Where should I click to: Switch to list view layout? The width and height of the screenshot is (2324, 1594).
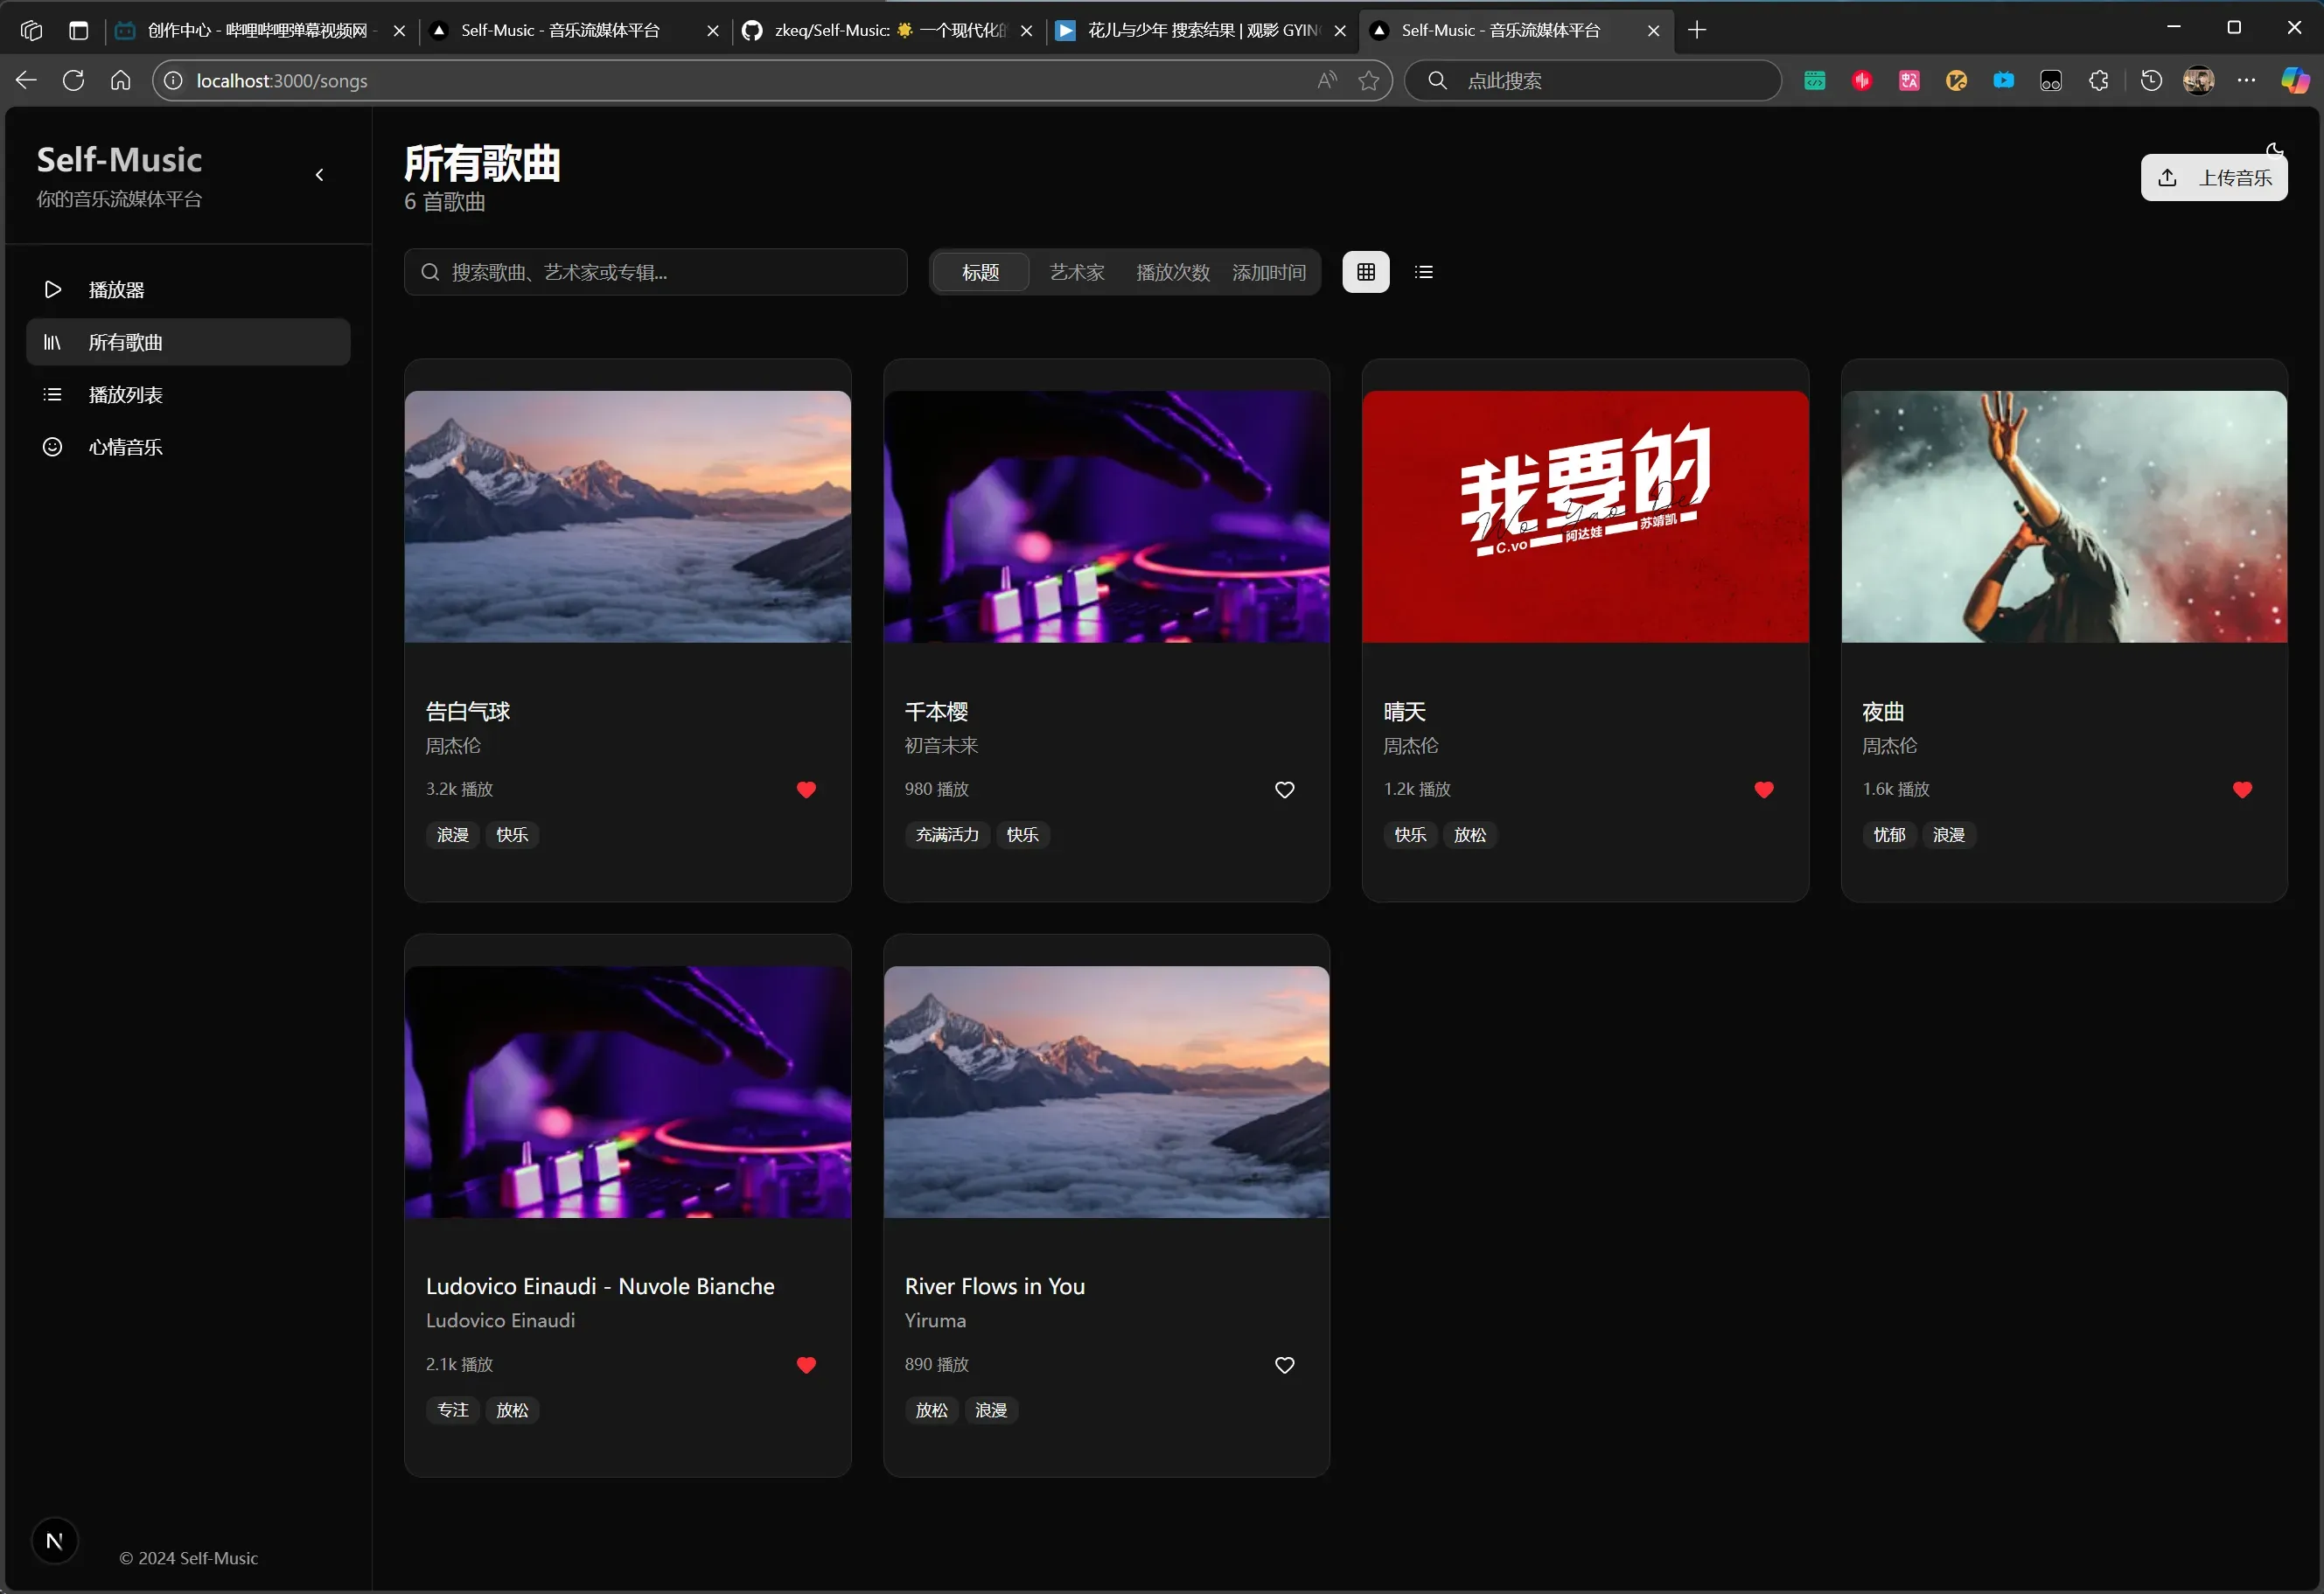tap(1423, 272)
